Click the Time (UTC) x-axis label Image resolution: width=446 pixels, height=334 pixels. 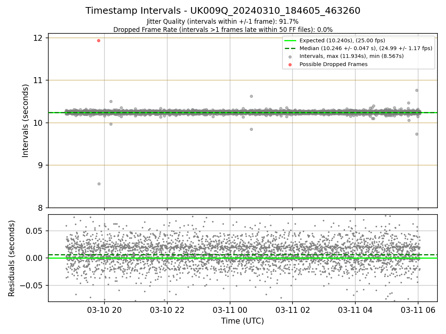242,321
